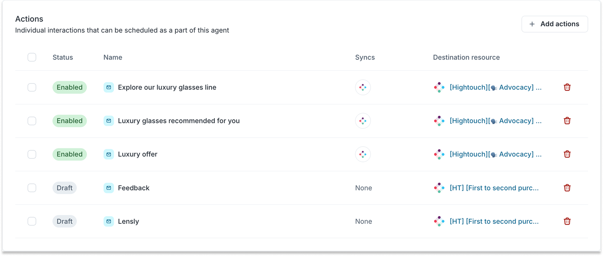Open HT First to second purchase link for Feedback
603x256 pixels.
[494, 188]
